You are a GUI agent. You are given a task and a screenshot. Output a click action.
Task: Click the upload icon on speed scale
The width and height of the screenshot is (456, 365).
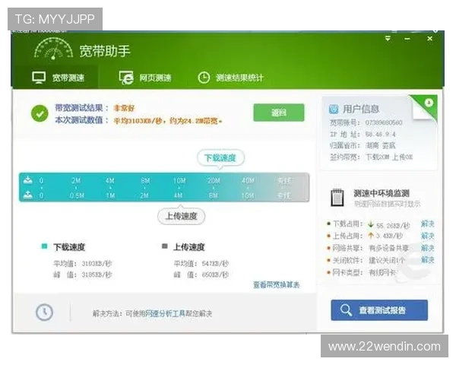click(x=28, y=195)
